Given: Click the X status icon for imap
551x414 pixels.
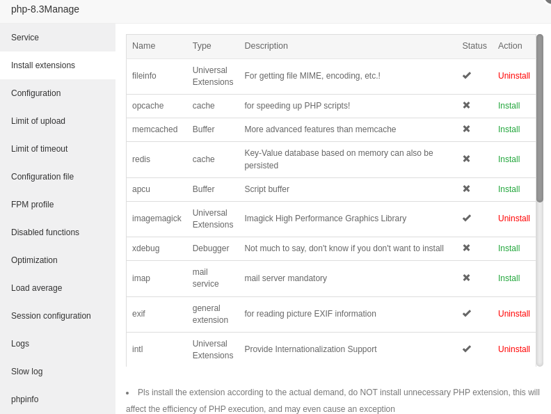Looking at the screenshot, I should (467, 278).
